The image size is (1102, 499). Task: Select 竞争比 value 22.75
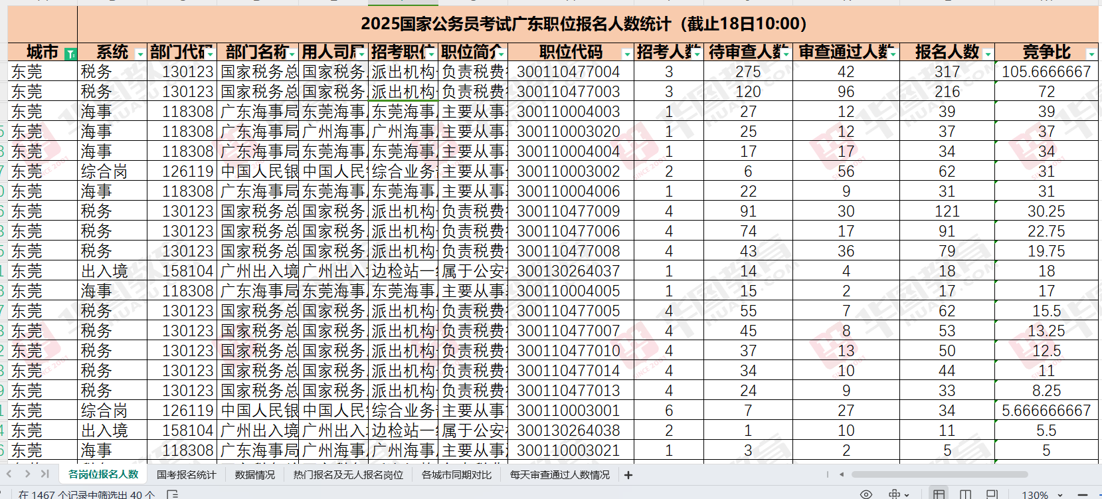point(1046,231)
